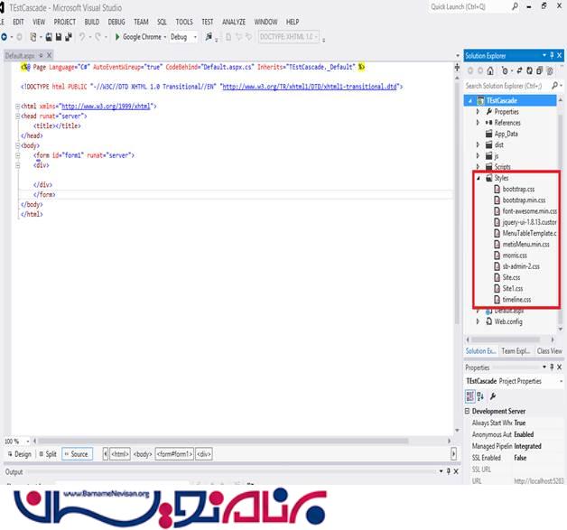Viewport: 567px width, 530px height.
Task: Sort properties alphabetically icon
Action: click(x=479, y=395)
